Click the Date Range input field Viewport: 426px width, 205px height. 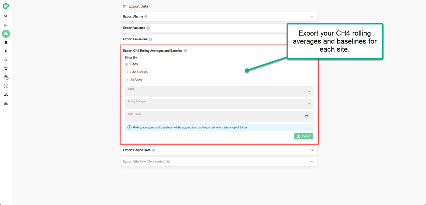pyautogui.click(x=219, y=116)
